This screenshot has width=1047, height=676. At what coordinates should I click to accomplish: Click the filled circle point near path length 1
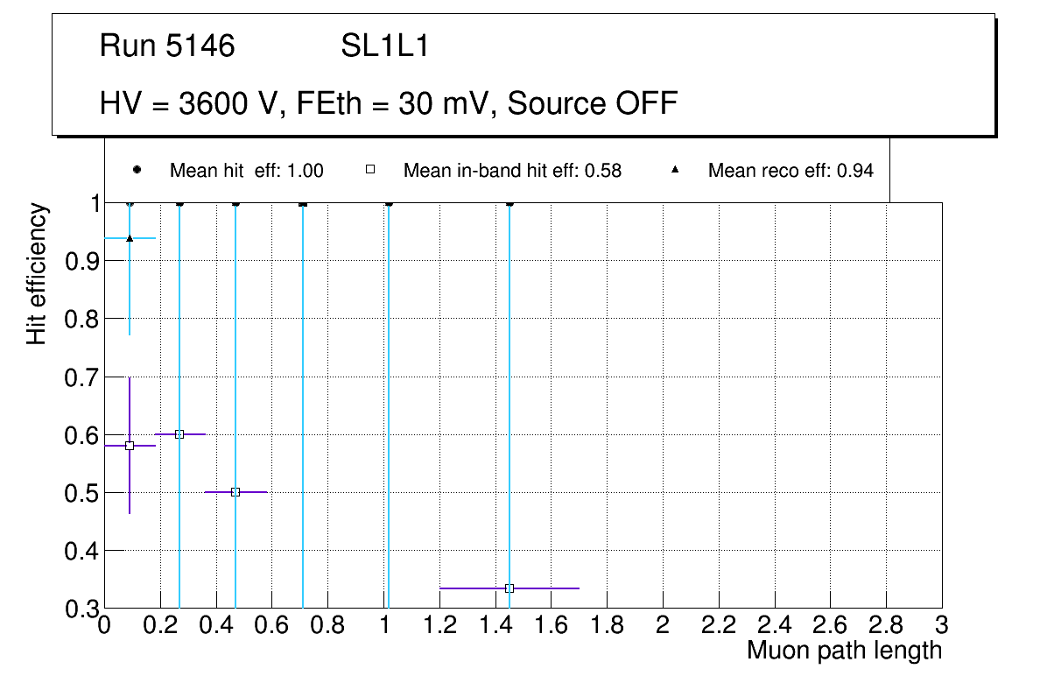pos(389,204)
